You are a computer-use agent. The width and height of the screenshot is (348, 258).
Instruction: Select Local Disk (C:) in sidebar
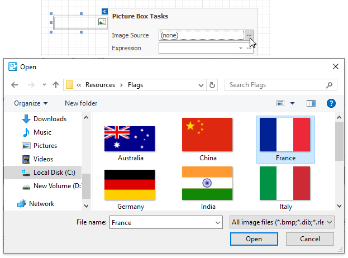tap(54, 173)
